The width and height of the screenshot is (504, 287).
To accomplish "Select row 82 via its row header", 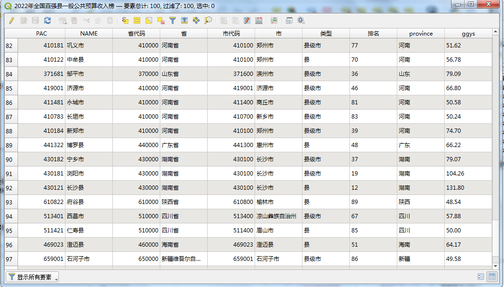I will pos(11,46).
